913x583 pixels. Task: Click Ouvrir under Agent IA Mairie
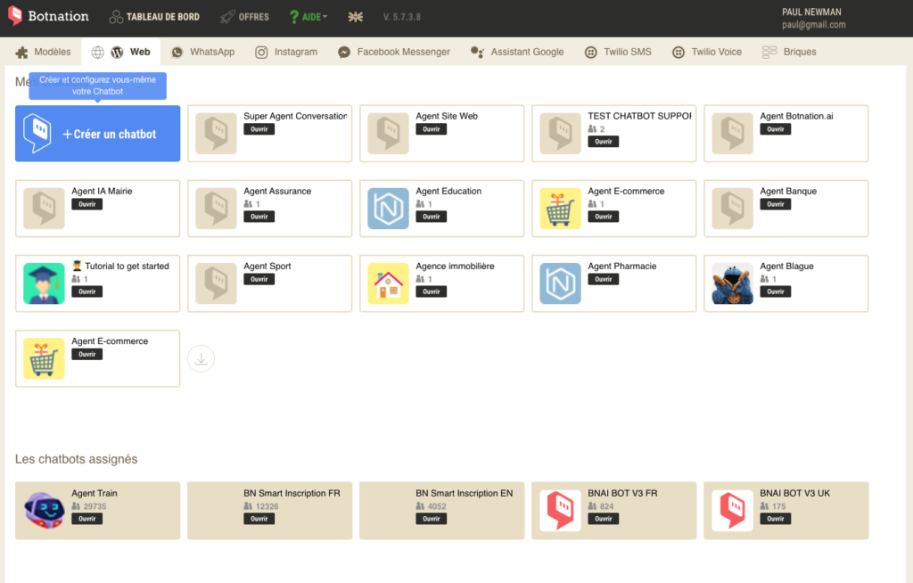tap(87, 204)
